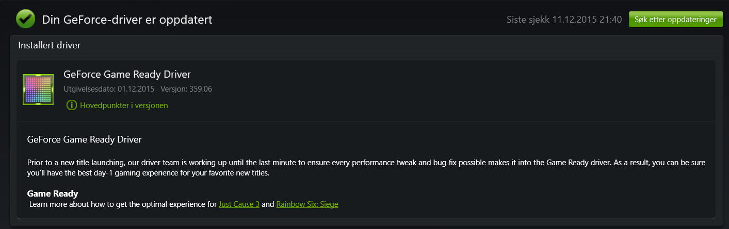Click the green checkmark status icon
The image size is (729, 229).
pos(25,20)
